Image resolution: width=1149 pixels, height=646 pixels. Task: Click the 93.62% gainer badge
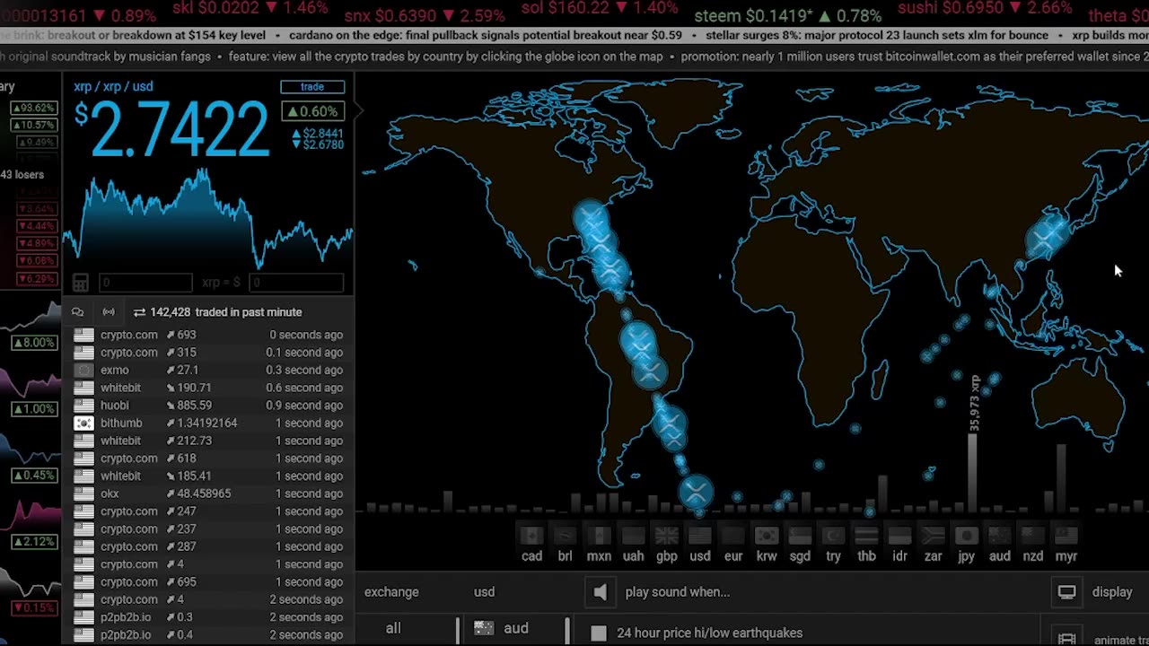[x=33, y=108]
